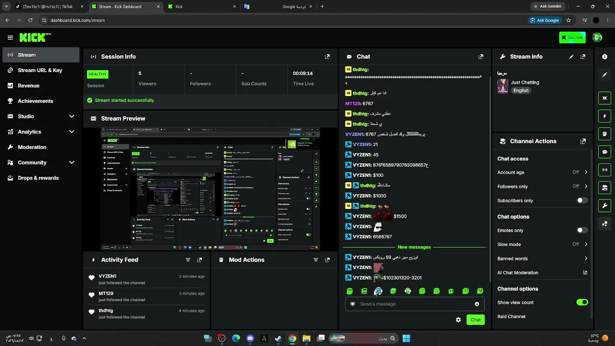Click VYZEN1 in the Activity Feed
Image resolution: width=615 pixels, height=346 pixels.
click(107, 276)
